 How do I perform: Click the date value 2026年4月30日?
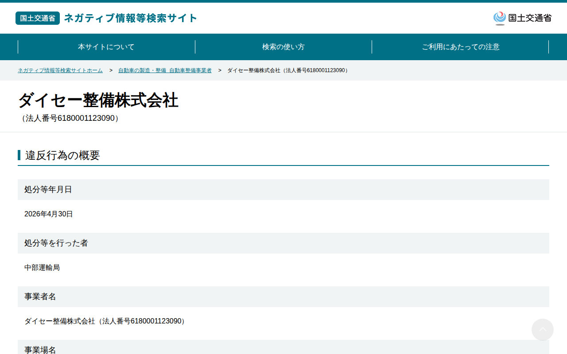pos(49,214)
